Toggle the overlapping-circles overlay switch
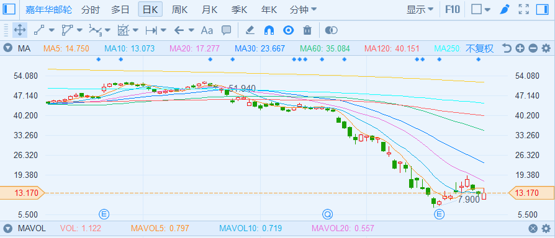This screenshot has height=238, width=555. [x=332, y=30]
